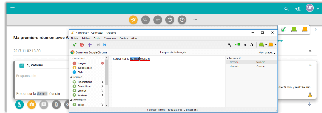Expand the Lexique filter arrow
Viewport: 322px width, 113px height.
(102, 91)
